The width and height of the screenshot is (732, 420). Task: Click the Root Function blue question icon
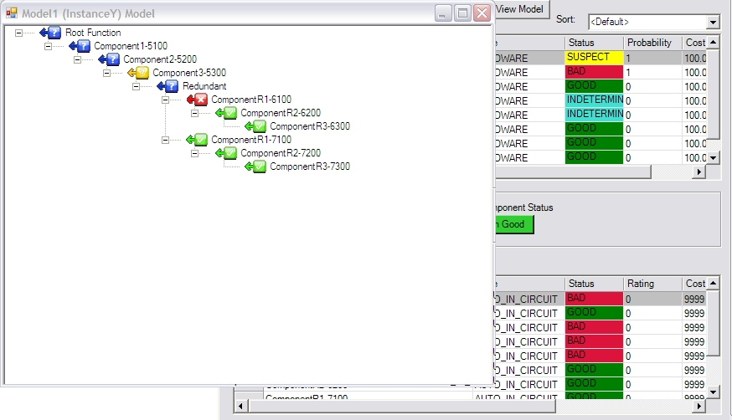[50, 33]
